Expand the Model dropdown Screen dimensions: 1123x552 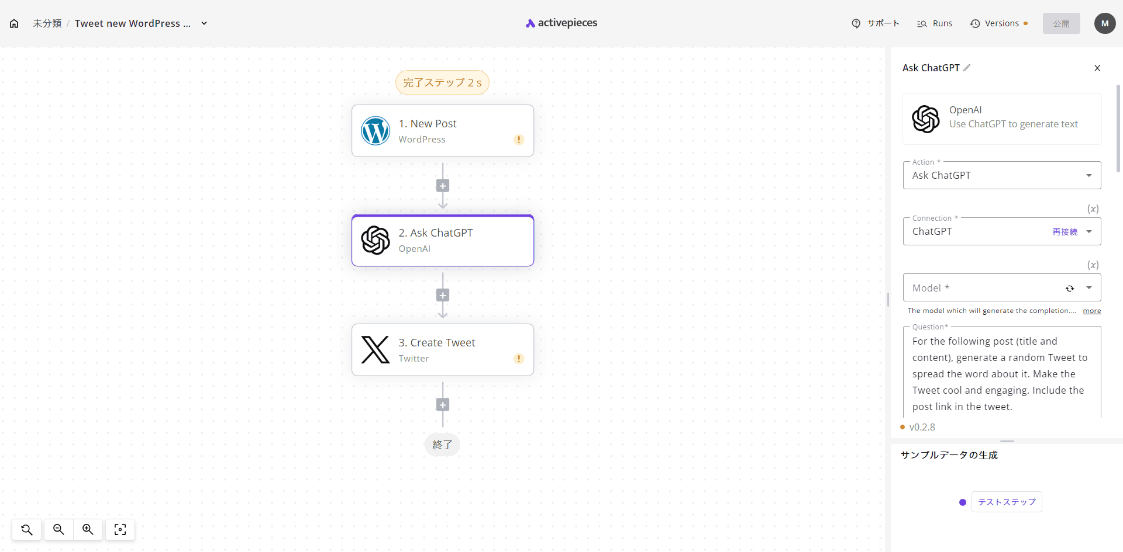coord(1089,288)
